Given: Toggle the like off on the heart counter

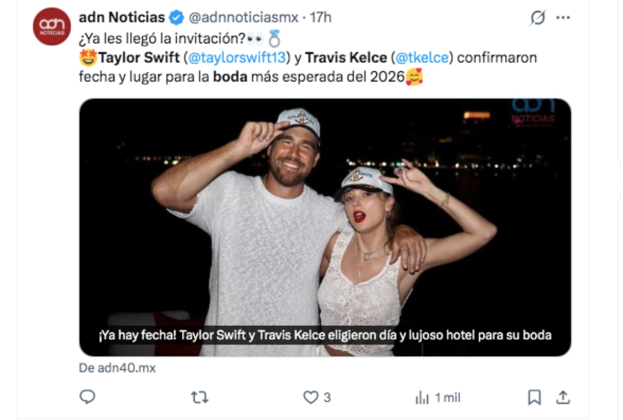Looking at the screenshot, I should point(310,397).
